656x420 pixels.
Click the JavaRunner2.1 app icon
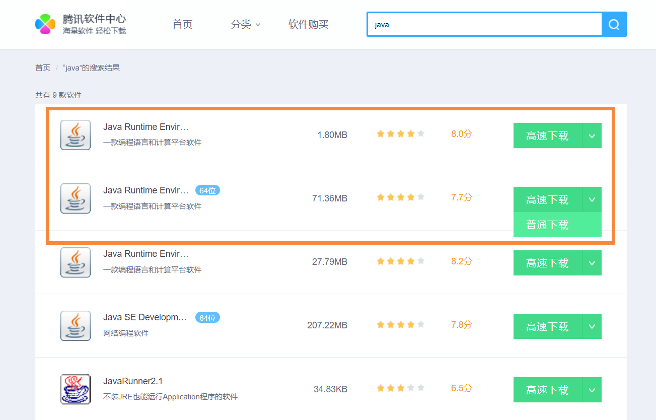pyautogui.click(x=75, y=389)
